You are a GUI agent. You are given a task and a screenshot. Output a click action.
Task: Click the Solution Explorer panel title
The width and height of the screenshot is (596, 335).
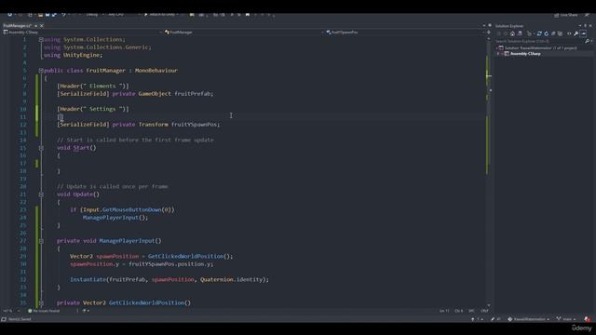click(x=509, y=26)
